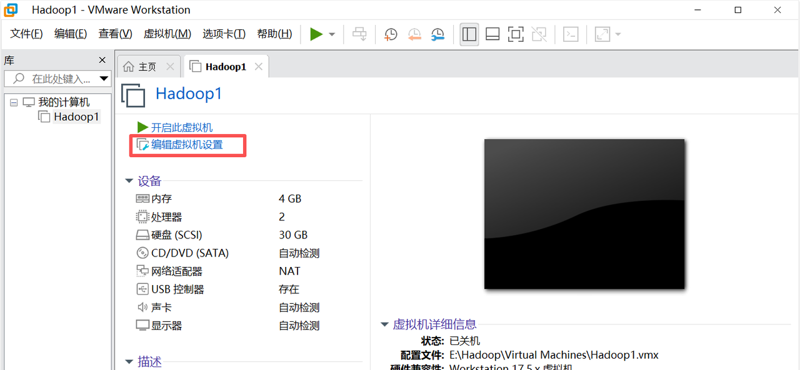Viewport: 800px width, 370px height.
Task: Open 编辑虚拟机设置 settings link
Action: coord(187,145)
